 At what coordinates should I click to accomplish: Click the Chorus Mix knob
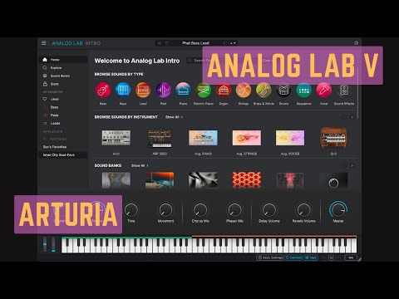pyautogui.click(x=200, y=210)
